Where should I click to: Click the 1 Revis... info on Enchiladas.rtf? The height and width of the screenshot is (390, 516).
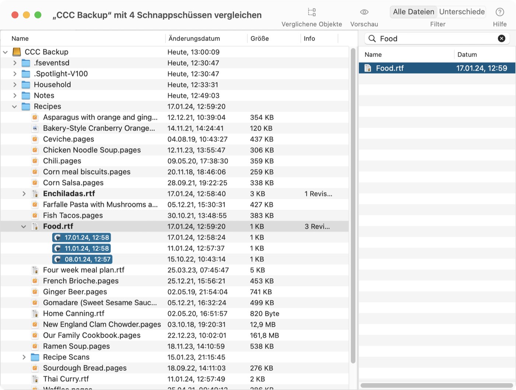pyautogui.click(x=318, y=194)
